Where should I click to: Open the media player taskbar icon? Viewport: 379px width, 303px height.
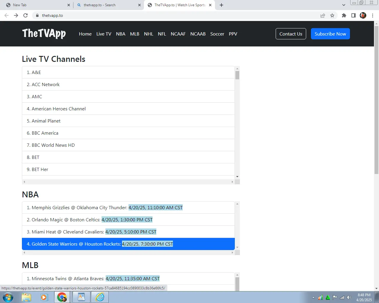coord(44,297)
